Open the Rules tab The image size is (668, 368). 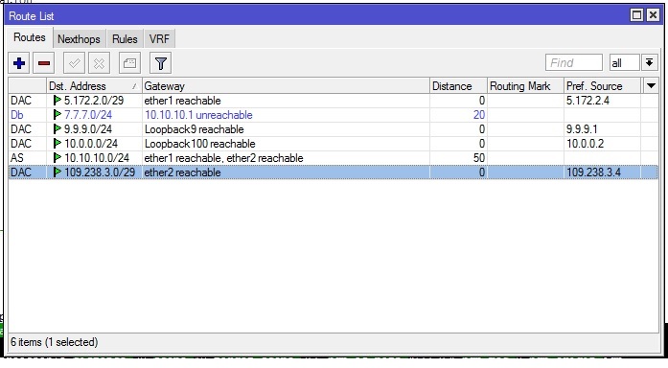tap(125, 39)
